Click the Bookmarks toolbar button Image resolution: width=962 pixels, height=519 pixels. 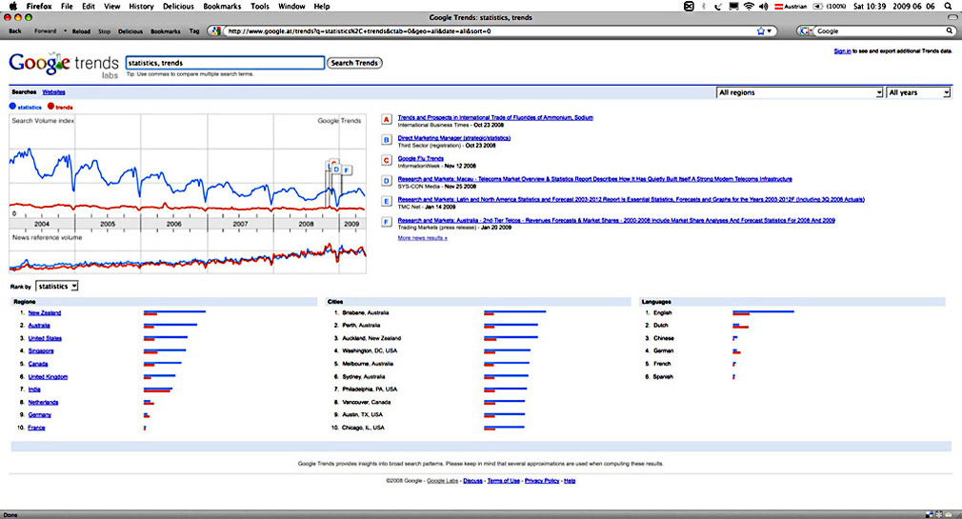pos(166,30)
